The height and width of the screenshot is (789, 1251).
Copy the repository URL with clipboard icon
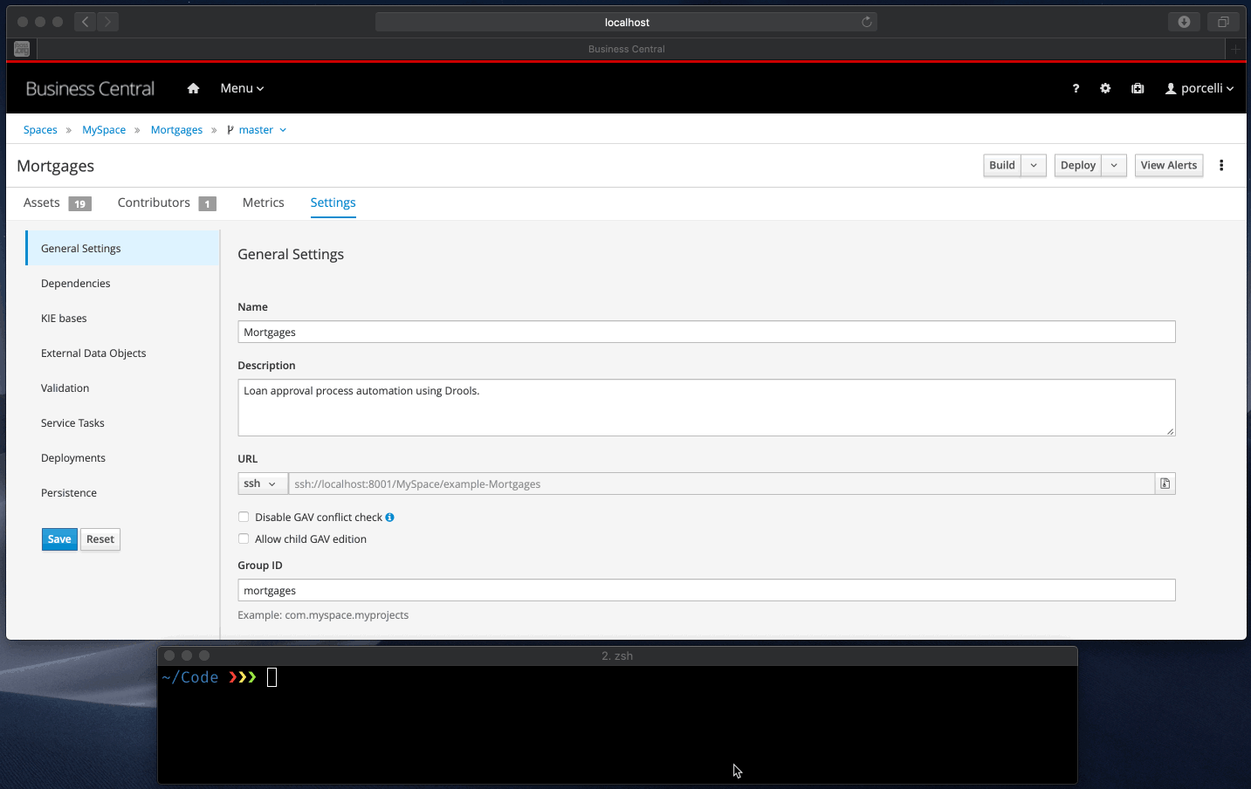point(1165,484)
